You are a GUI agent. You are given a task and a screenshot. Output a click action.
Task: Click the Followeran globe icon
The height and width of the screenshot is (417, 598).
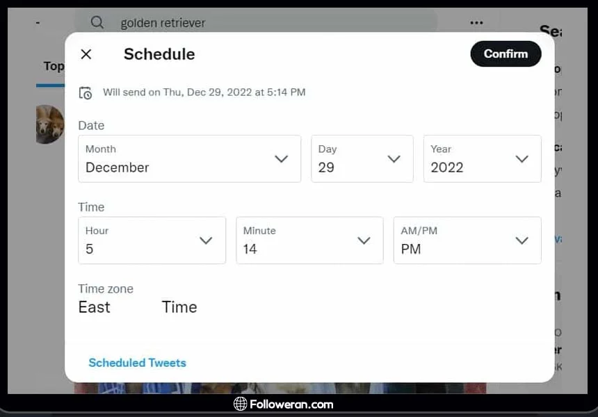pos(240,404)
